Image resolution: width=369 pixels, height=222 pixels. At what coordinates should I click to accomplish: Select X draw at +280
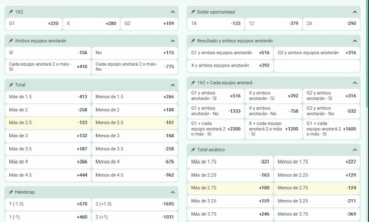click(91, 23)
